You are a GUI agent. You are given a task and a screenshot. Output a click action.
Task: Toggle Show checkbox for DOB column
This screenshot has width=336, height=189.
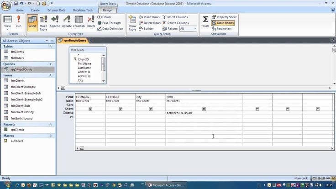pos(204,109)
